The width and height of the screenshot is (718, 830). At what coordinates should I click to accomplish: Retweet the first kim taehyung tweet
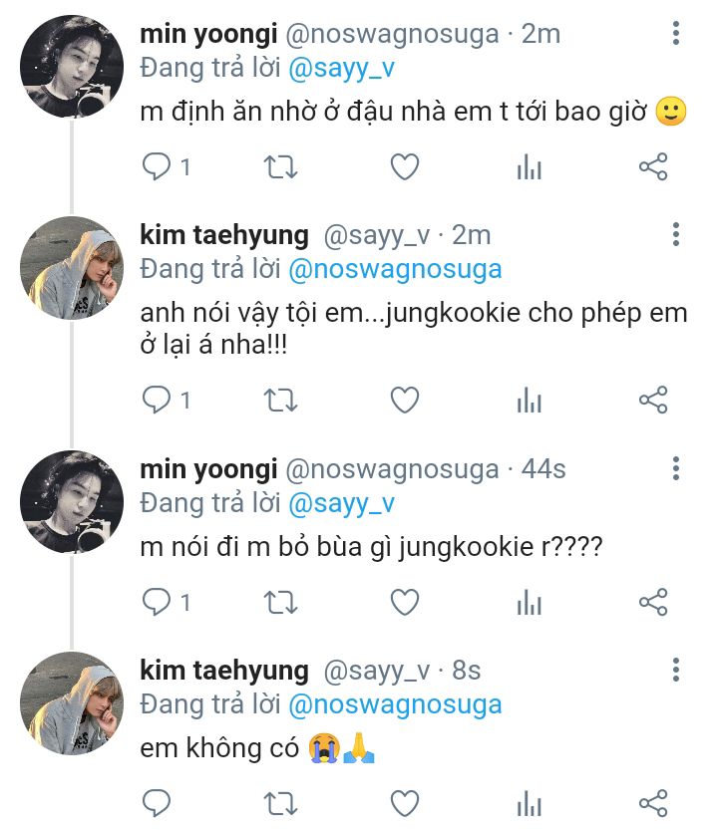click(x=280, y=401)
